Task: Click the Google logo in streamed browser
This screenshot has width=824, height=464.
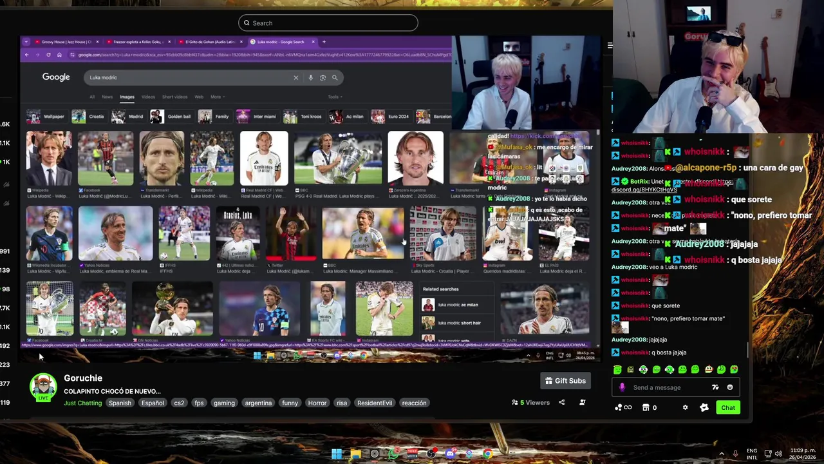Action: coord(56,77)
